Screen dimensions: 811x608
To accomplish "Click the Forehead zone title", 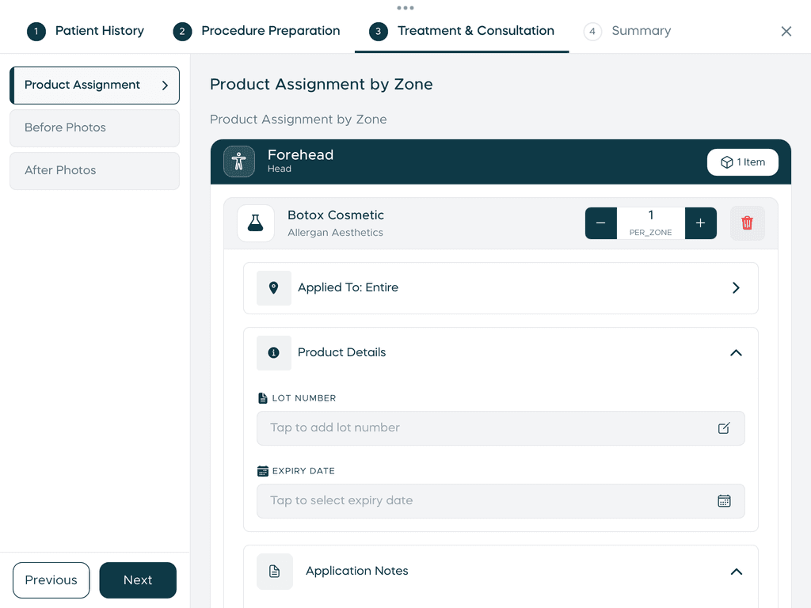I will coord(300,155).
